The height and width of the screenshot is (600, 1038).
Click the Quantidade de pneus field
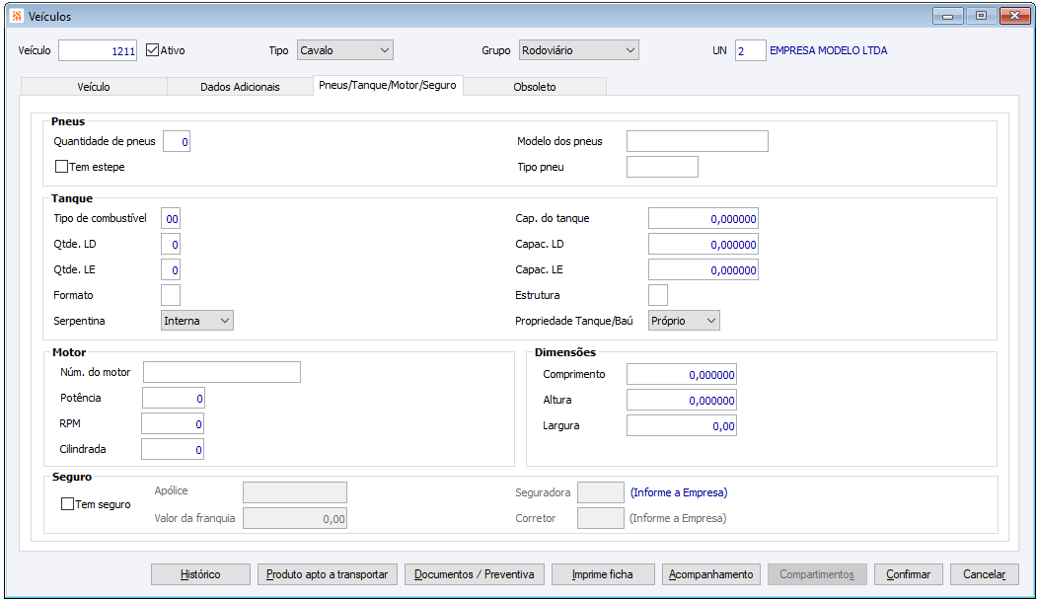(177, 142)
